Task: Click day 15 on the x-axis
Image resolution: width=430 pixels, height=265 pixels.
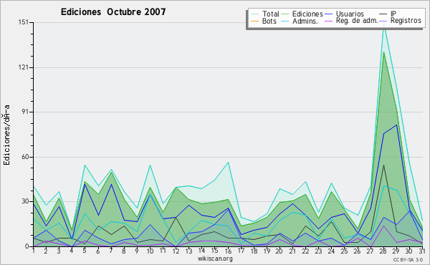Action: (214, 251)
